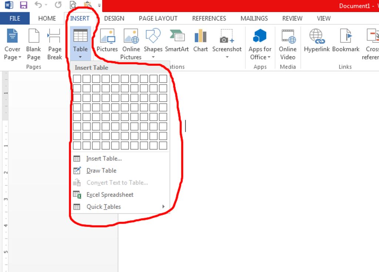Click the Quick Tables icon in menu
The image size is (379, 272).
click(x=77, y=207)
